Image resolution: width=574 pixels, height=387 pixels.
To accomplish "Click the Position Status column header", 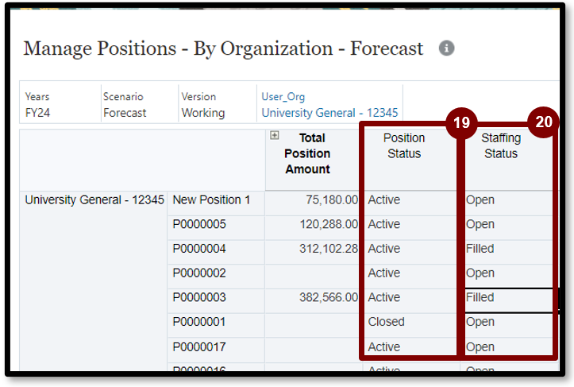I will click(404, 145).
